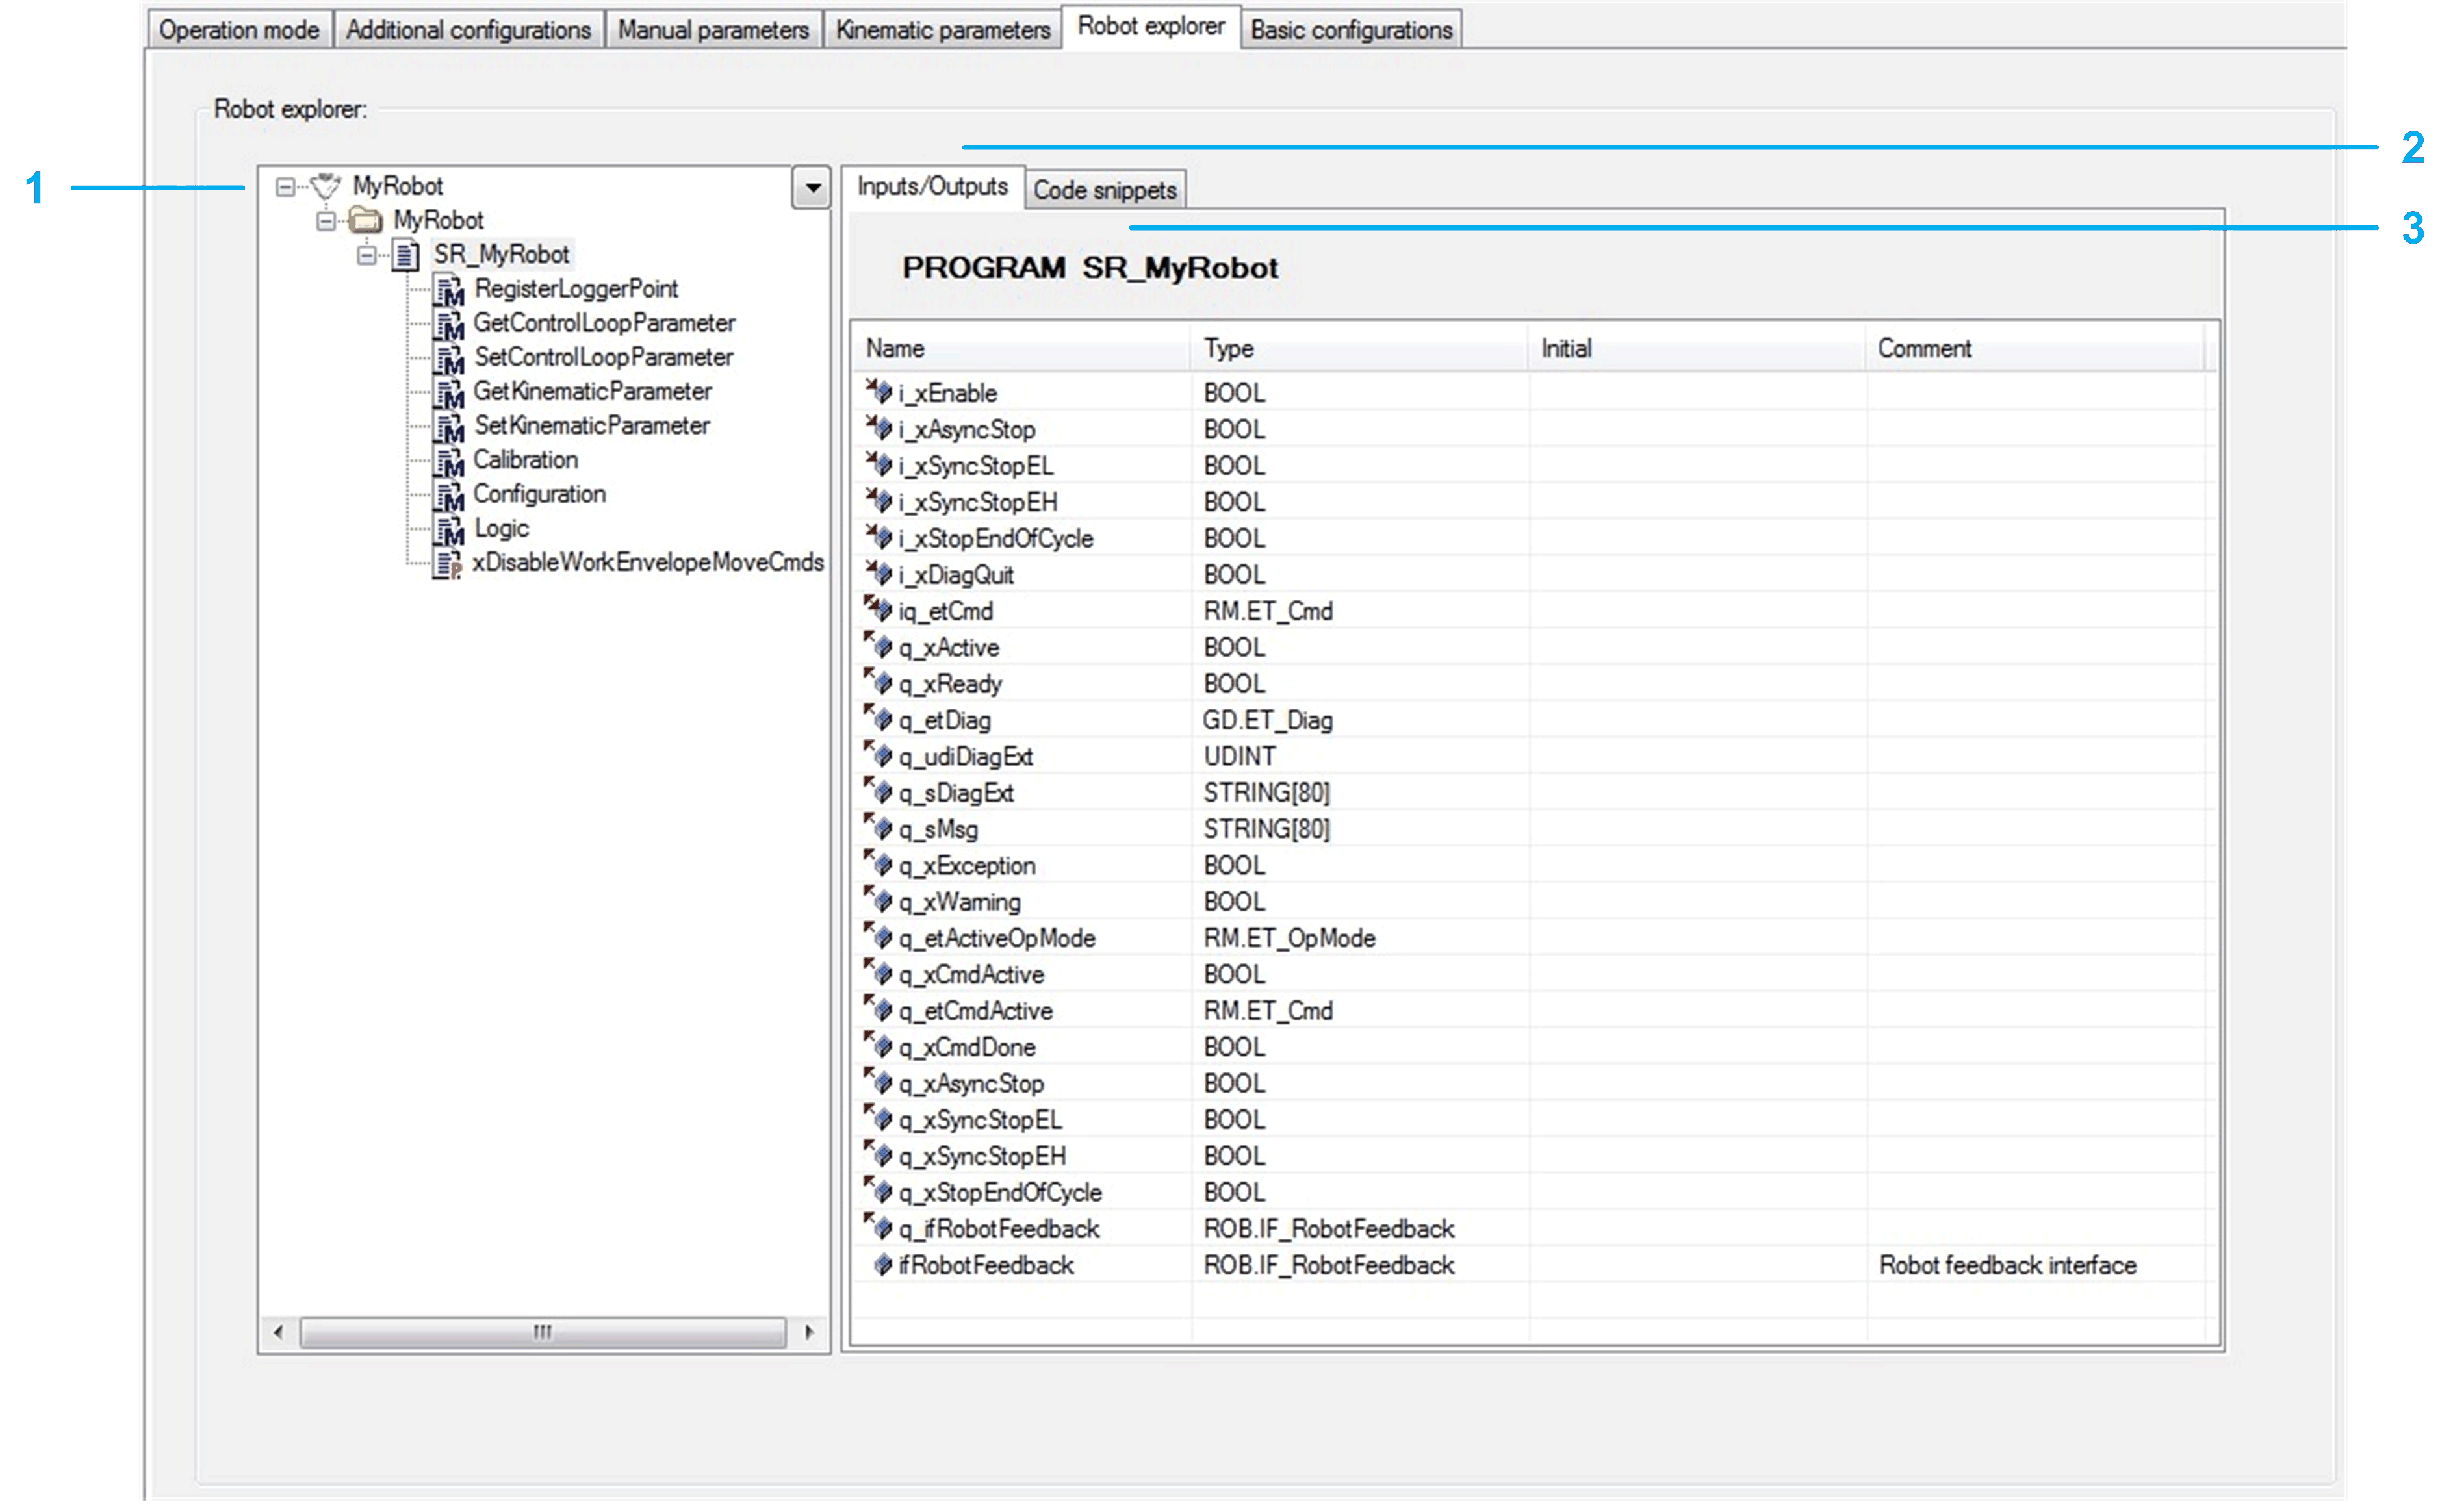Select the Logic tree item
The image size is (2464, 1507).
[x=501, y=529]
